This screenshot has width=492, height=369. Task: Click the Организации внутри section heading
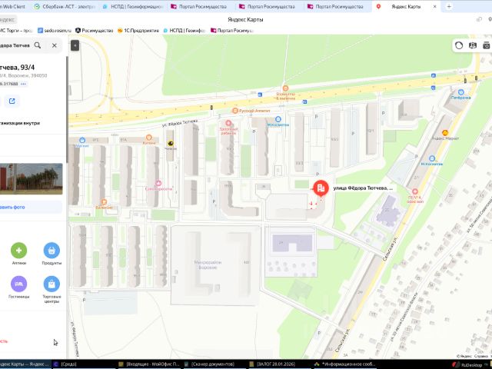click(x=20, y=123)
